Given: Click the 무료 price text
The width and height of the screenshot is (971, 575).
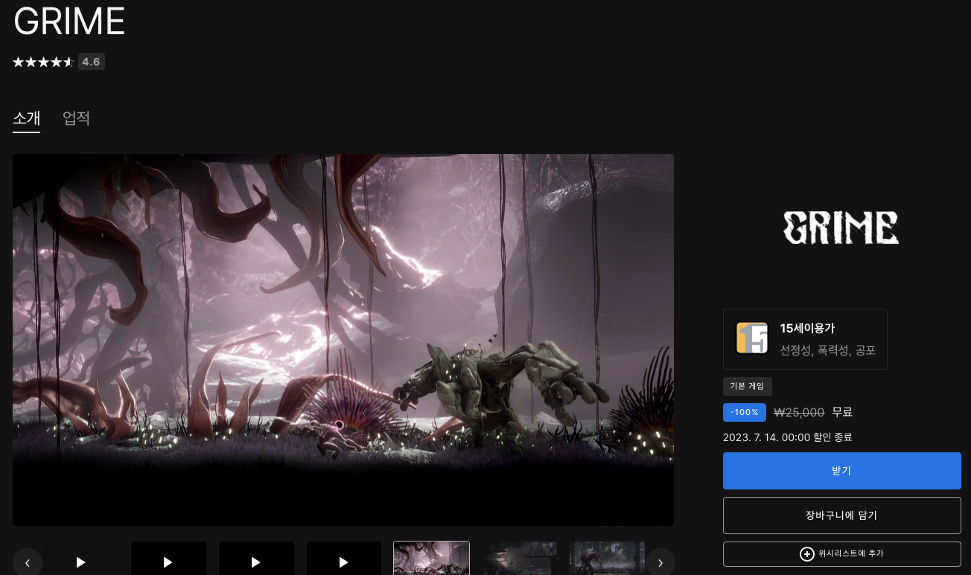Looking at the screenshot, I should coord(842,412).
